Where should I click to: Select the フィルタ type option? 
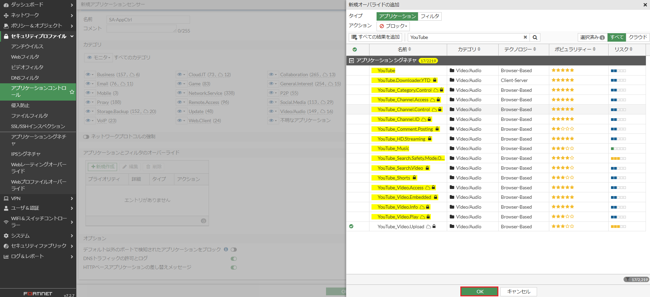pyautogui.click(x=430, y=16)
